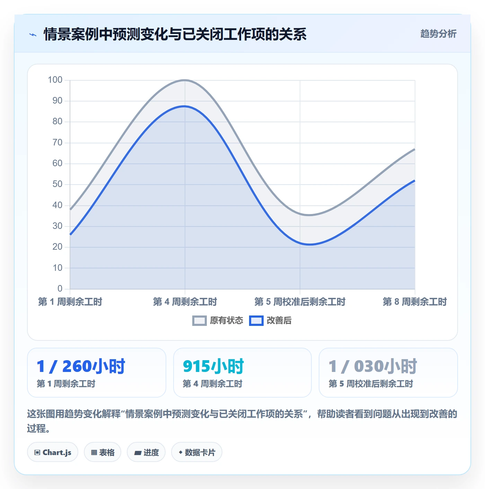
Task: Click the gray 原有状态 legend swatch
Action: pos(200,321)
